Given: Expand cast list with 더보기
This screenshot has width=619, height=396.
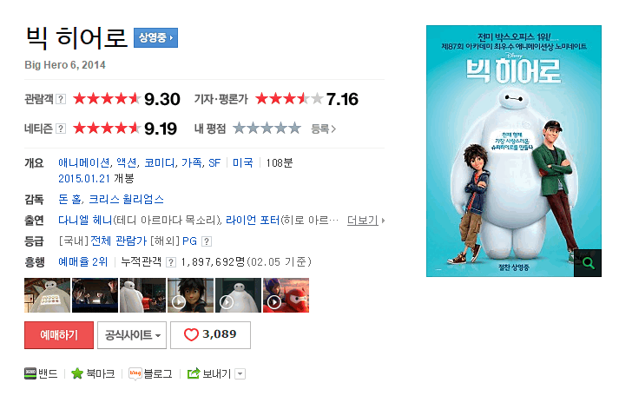Looking at the screenshot, I should 365,221.
